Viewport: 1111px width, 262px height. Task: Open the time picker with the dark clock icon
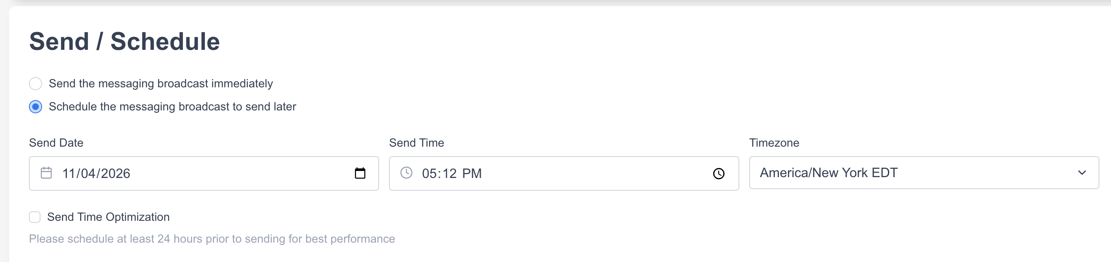(x=719, y=173)
